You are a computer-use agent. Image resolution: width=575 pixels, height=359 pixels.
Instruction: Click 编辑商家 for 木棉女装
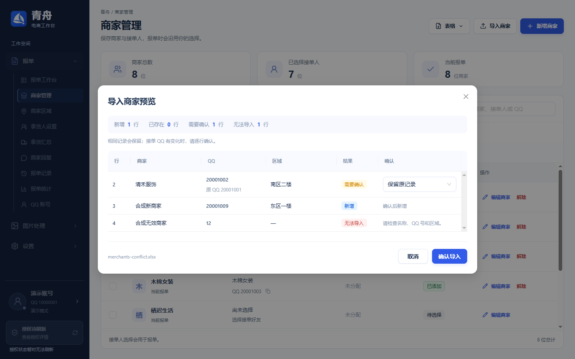pyautogui.click(x=496, y=286)
